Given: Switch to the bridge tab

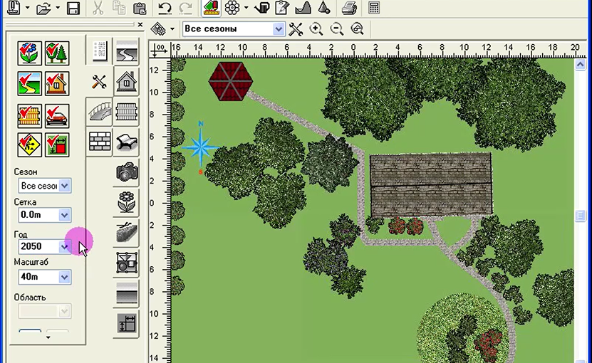Looking at the screenshot, I should (x=99, y=112).
